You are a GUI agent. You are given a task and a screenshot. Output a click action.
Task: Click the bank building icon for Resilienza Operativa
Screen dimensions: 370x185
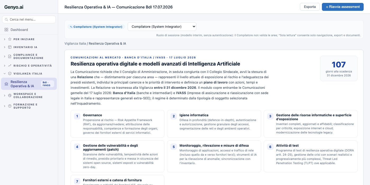pos(6,84)
